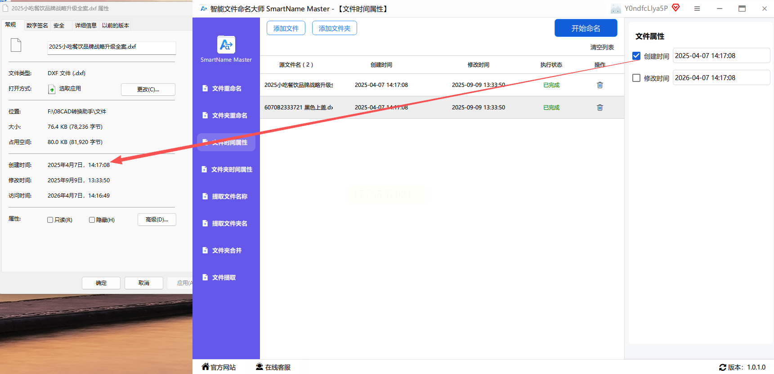Open the 文件重命名 sidebar section

(226, 89)
